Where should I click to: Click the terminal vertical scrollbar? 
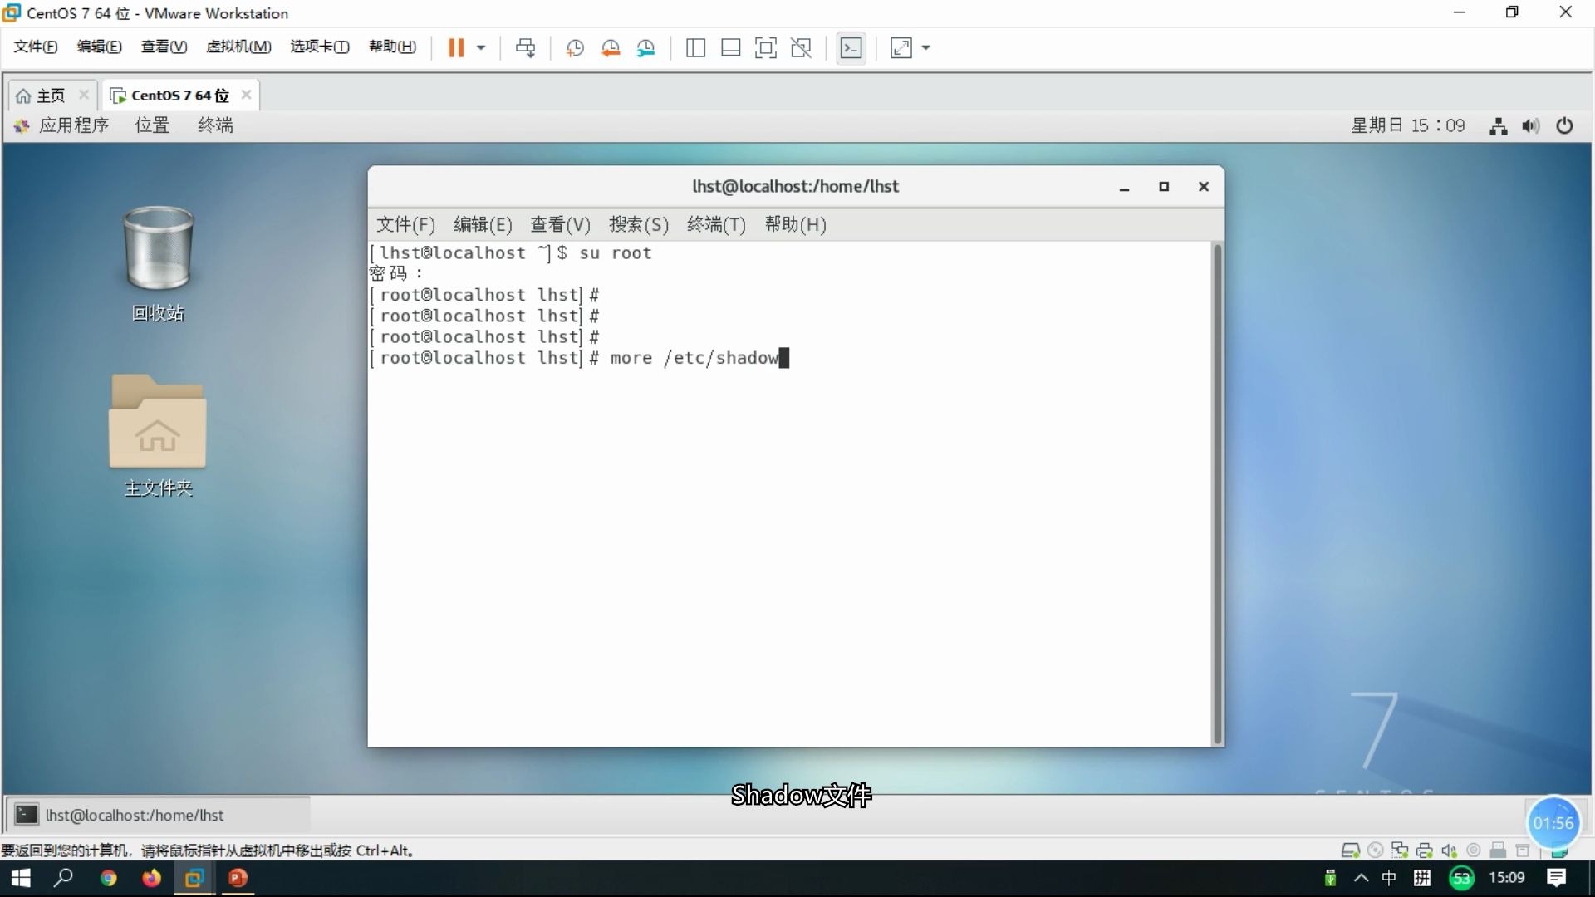1218,493
